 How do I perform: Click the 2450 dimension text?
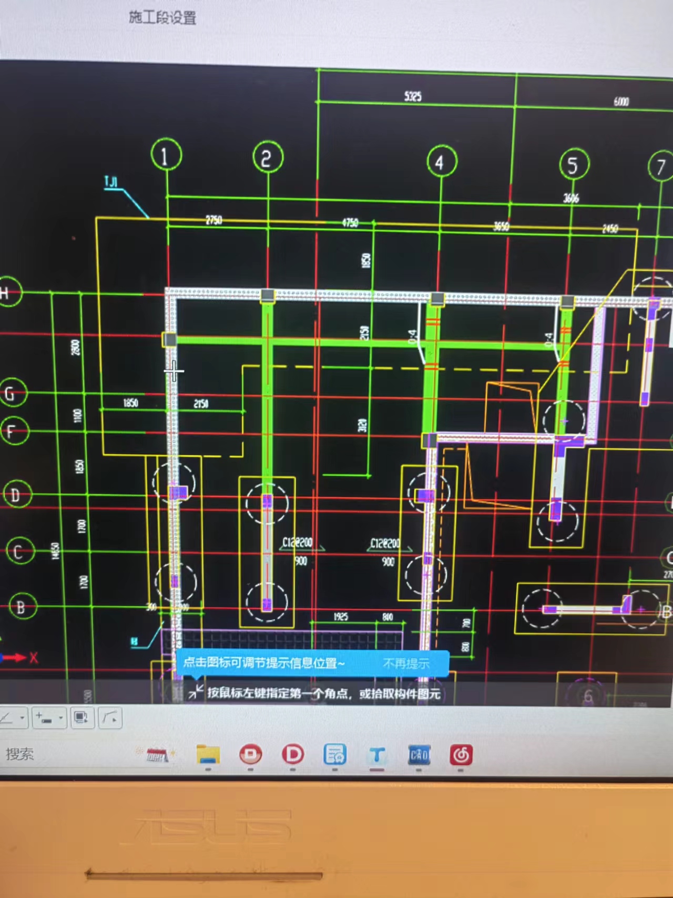pos(610,228)
